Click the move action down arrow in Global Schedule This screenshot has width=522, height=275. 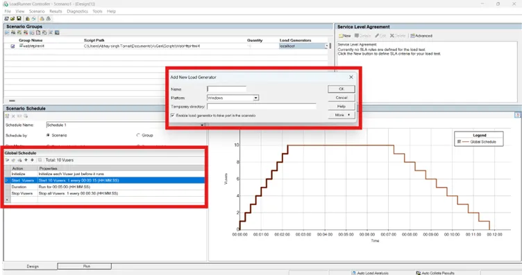click(33, 160)
